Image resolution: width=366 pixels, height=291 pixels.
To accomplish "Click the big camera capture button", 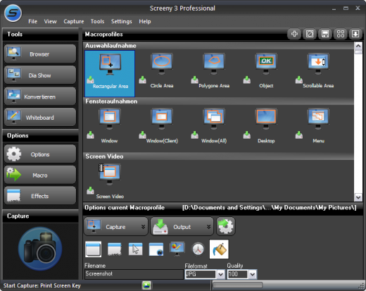I will (x=40, y=249).
